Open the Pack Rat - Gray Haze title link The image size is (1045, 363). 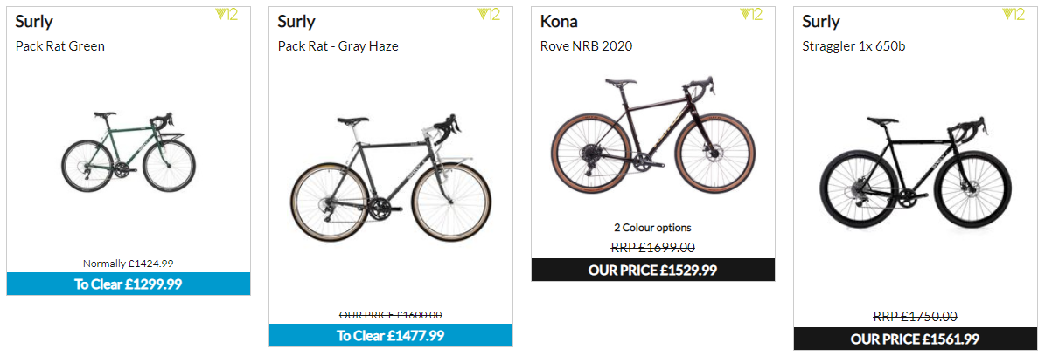(338, 46)
